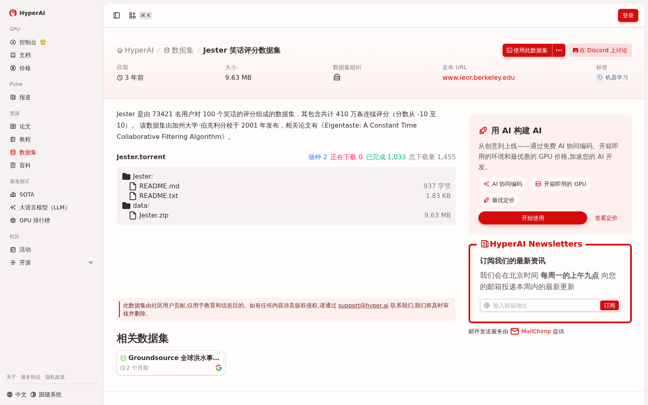Click the data folder icon
This screenshot has height=405, width=648.
coord(126,205)
